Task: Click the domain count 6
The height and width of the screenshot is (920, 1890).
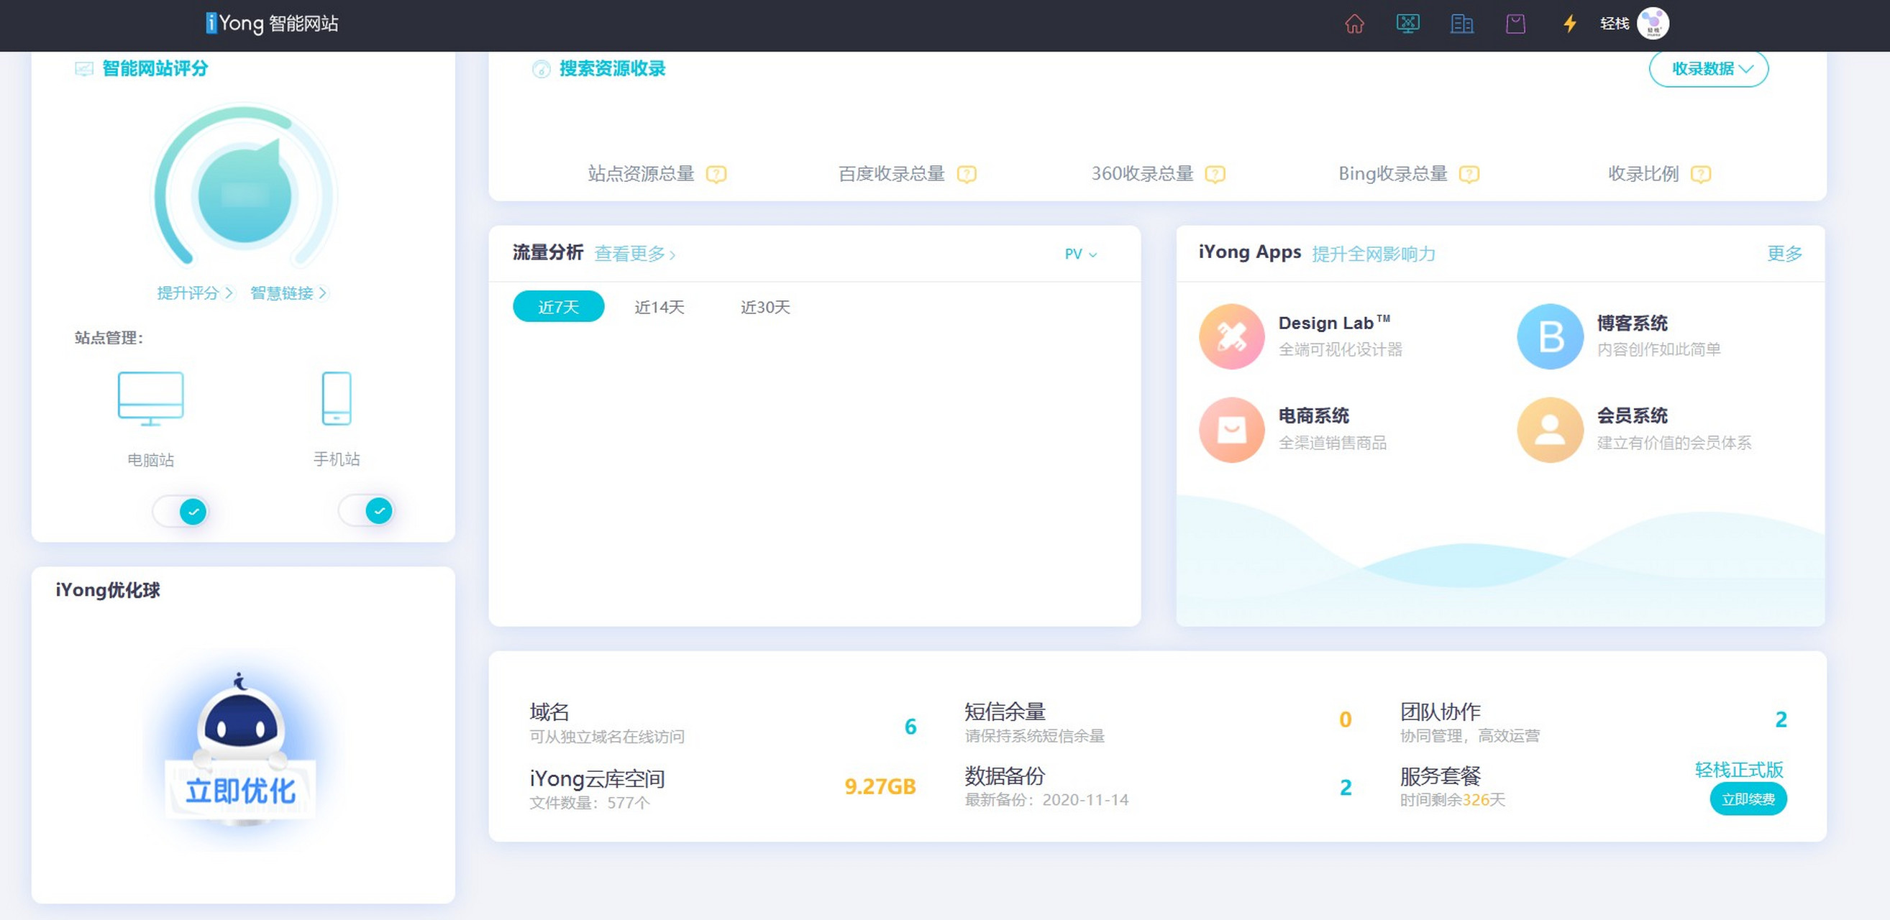Action: 910,727
